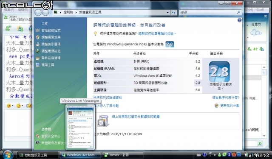The width and height of the screenshot is (272, 159).
Task: Click 更新我的分數 to update score
Action: coord(229,106)
